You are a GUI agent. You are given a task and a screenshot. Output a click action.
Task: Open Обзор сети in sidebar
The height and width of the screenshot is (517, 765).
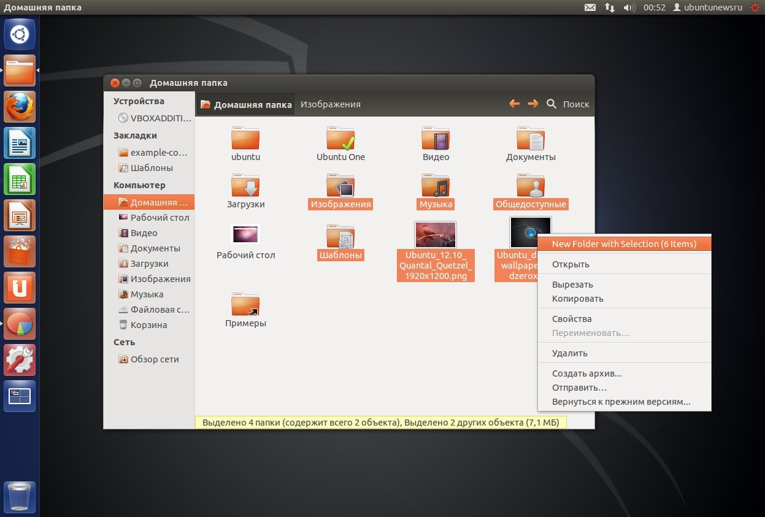(149, 359)
